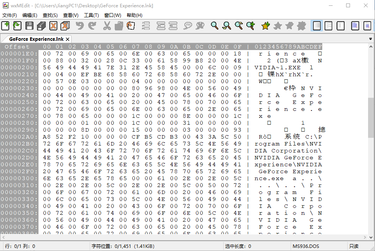This screenshot has width=375, height=251.
Task: Cut selection with the scissors icon
Action: [107, 25]
